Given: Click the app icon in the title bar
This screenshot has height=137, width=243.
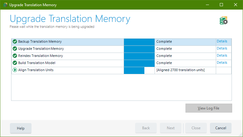Looking at the screenshot, I should (5, 5).
